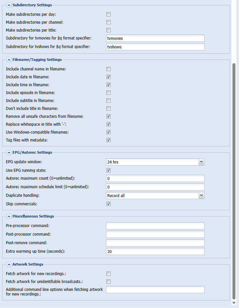Click the tvmovies subdirectory text field
The width and height of the screenshot is (239, 308).
pyautogui.click(x=155, y=38)
